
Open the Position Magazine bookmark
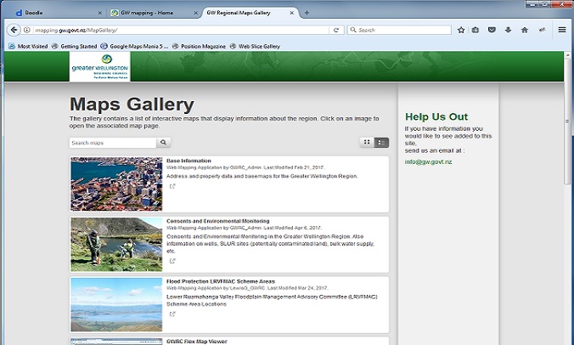point(199,46)
